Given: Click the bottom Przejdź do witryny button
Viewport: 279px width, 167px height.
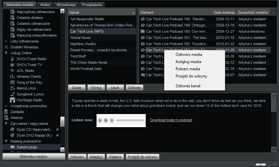Looking at the screenshot, I should tap(142, 157).
